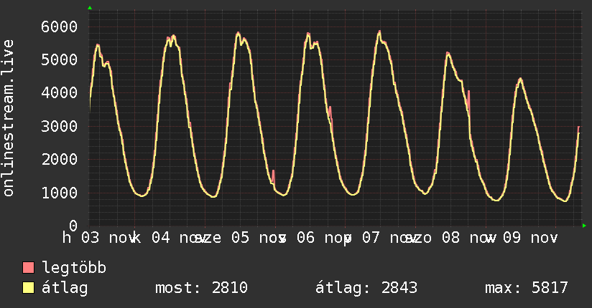Select the legtöbb legend label
Image resolution: width=592 pixels, height=308 pixels.
click(74, 268)
